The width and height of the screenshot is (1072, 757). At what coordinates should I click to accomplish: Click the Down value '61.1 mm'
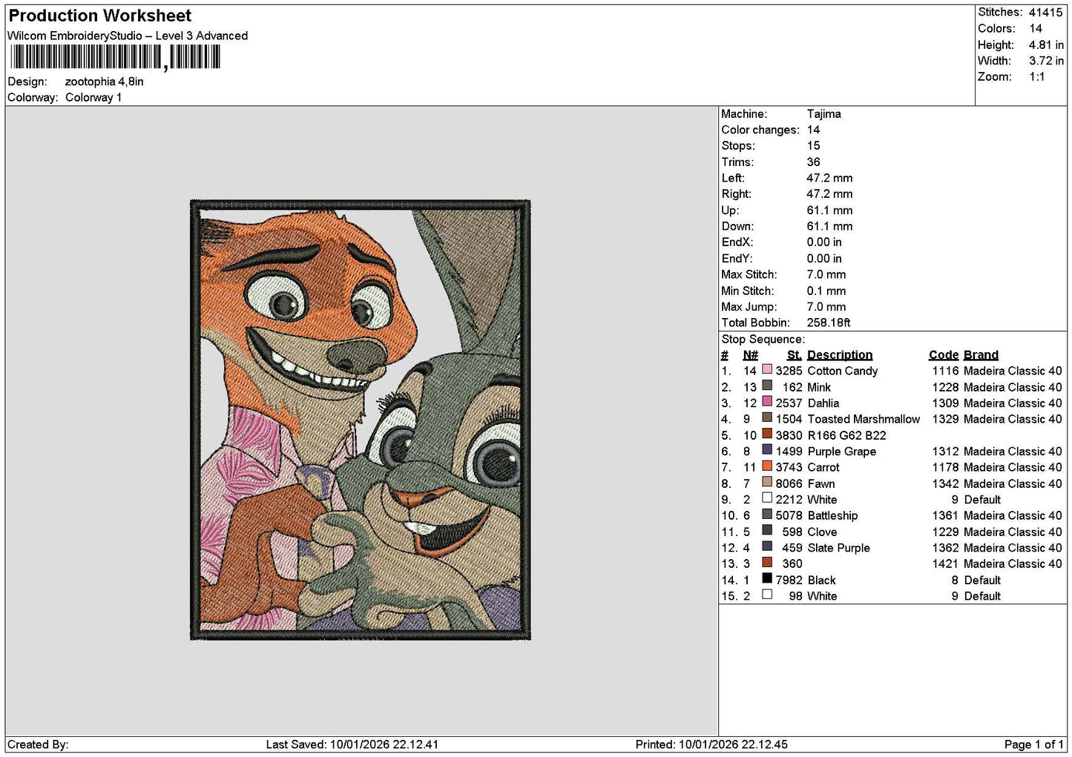(x=830, y=227)
